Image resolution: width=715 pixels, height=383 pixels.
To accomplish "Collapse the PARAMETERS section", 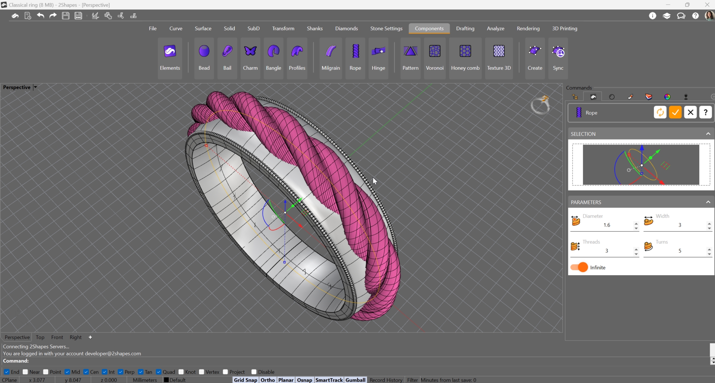I will click(708, 202).
